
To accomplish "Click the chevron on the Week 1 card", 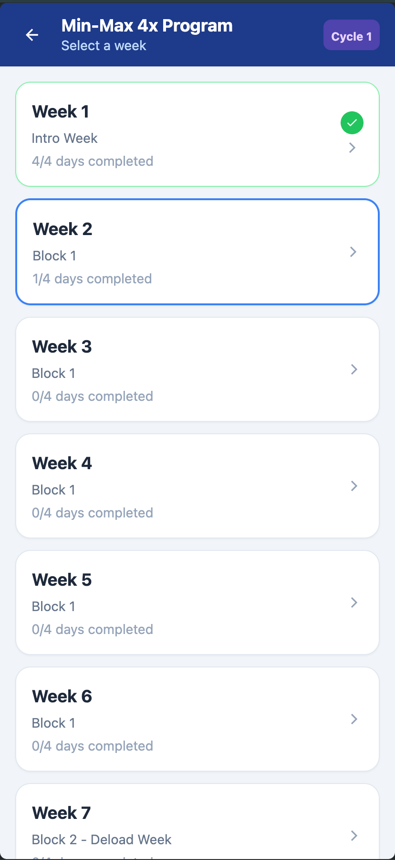I will point(352,148).
